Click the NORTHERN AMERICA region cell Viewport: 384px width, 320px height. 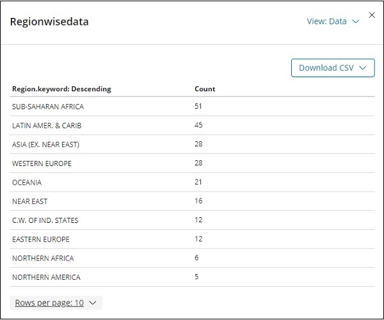(x=46, y=277)
